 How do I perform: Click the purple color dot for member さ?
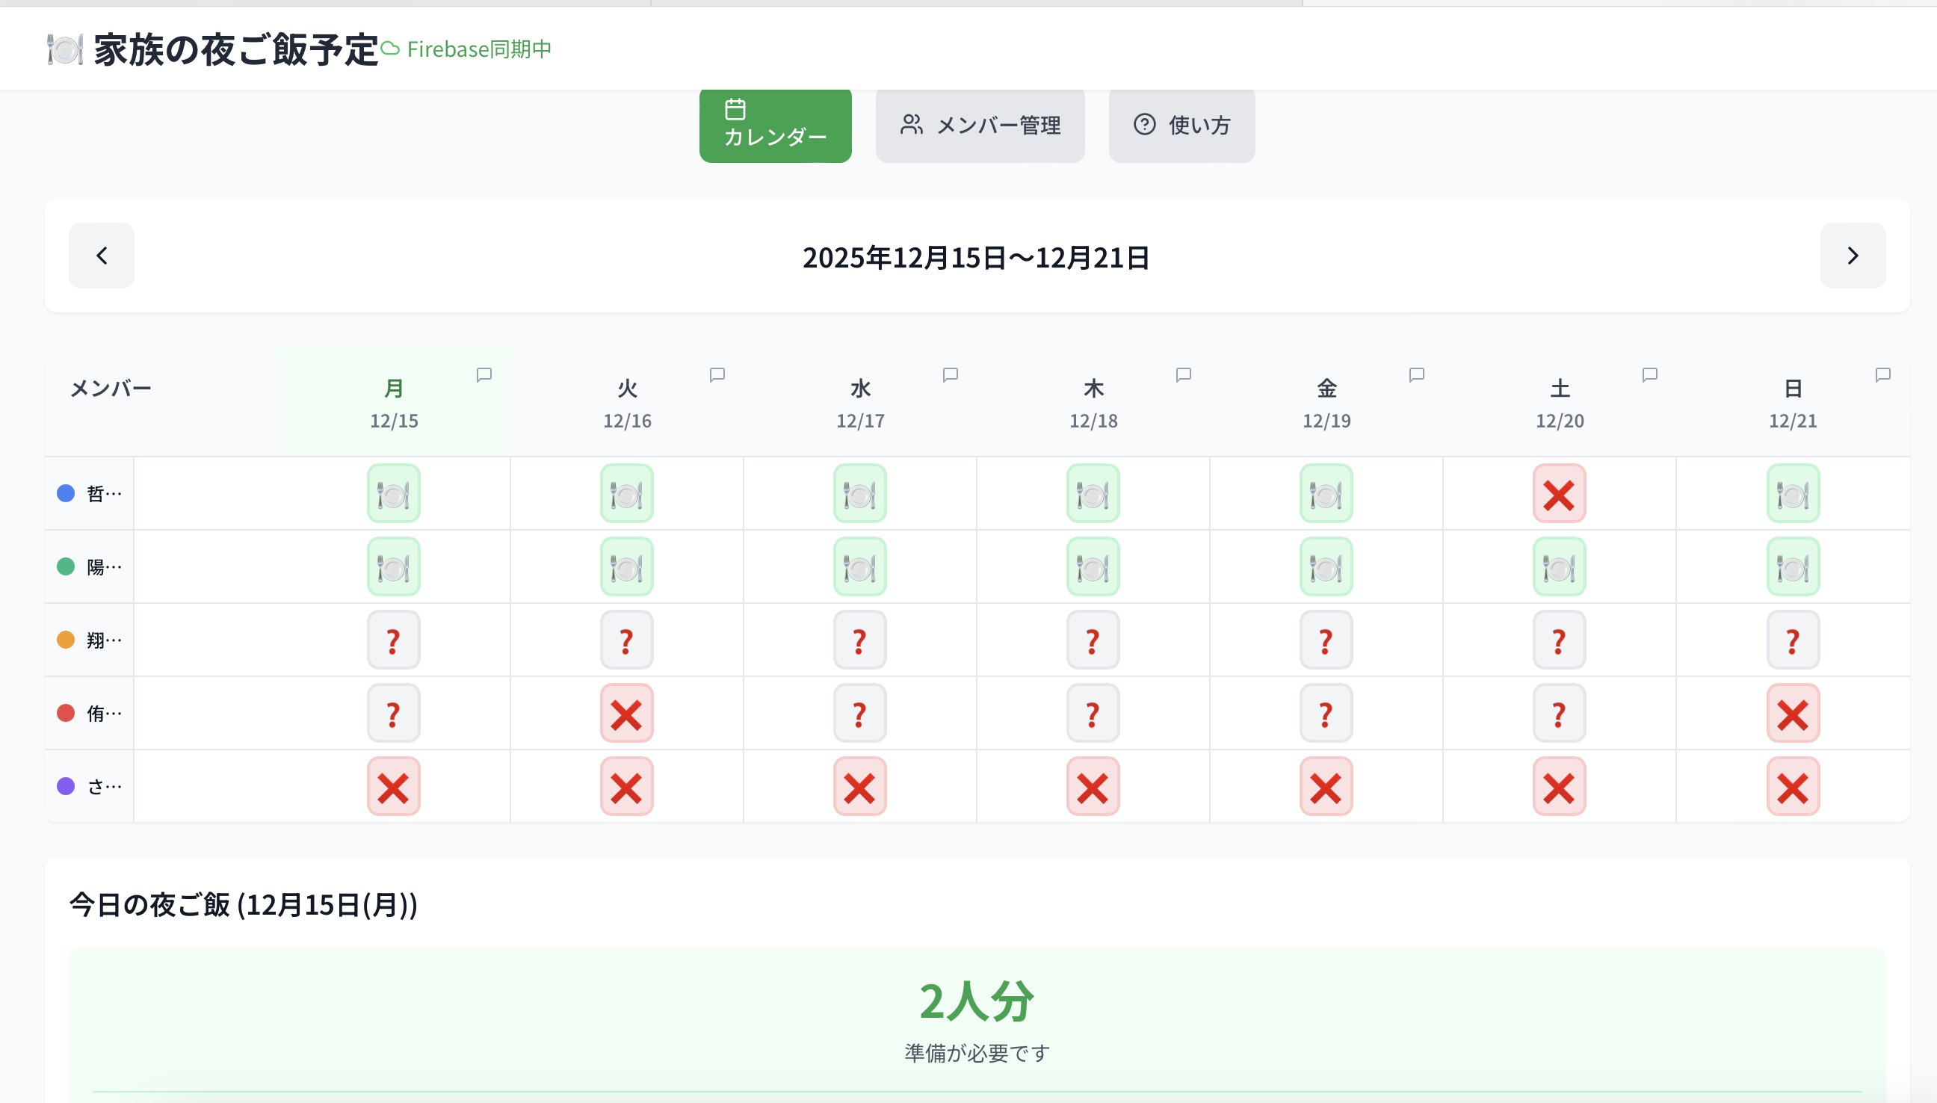click(x=66, y=786)
